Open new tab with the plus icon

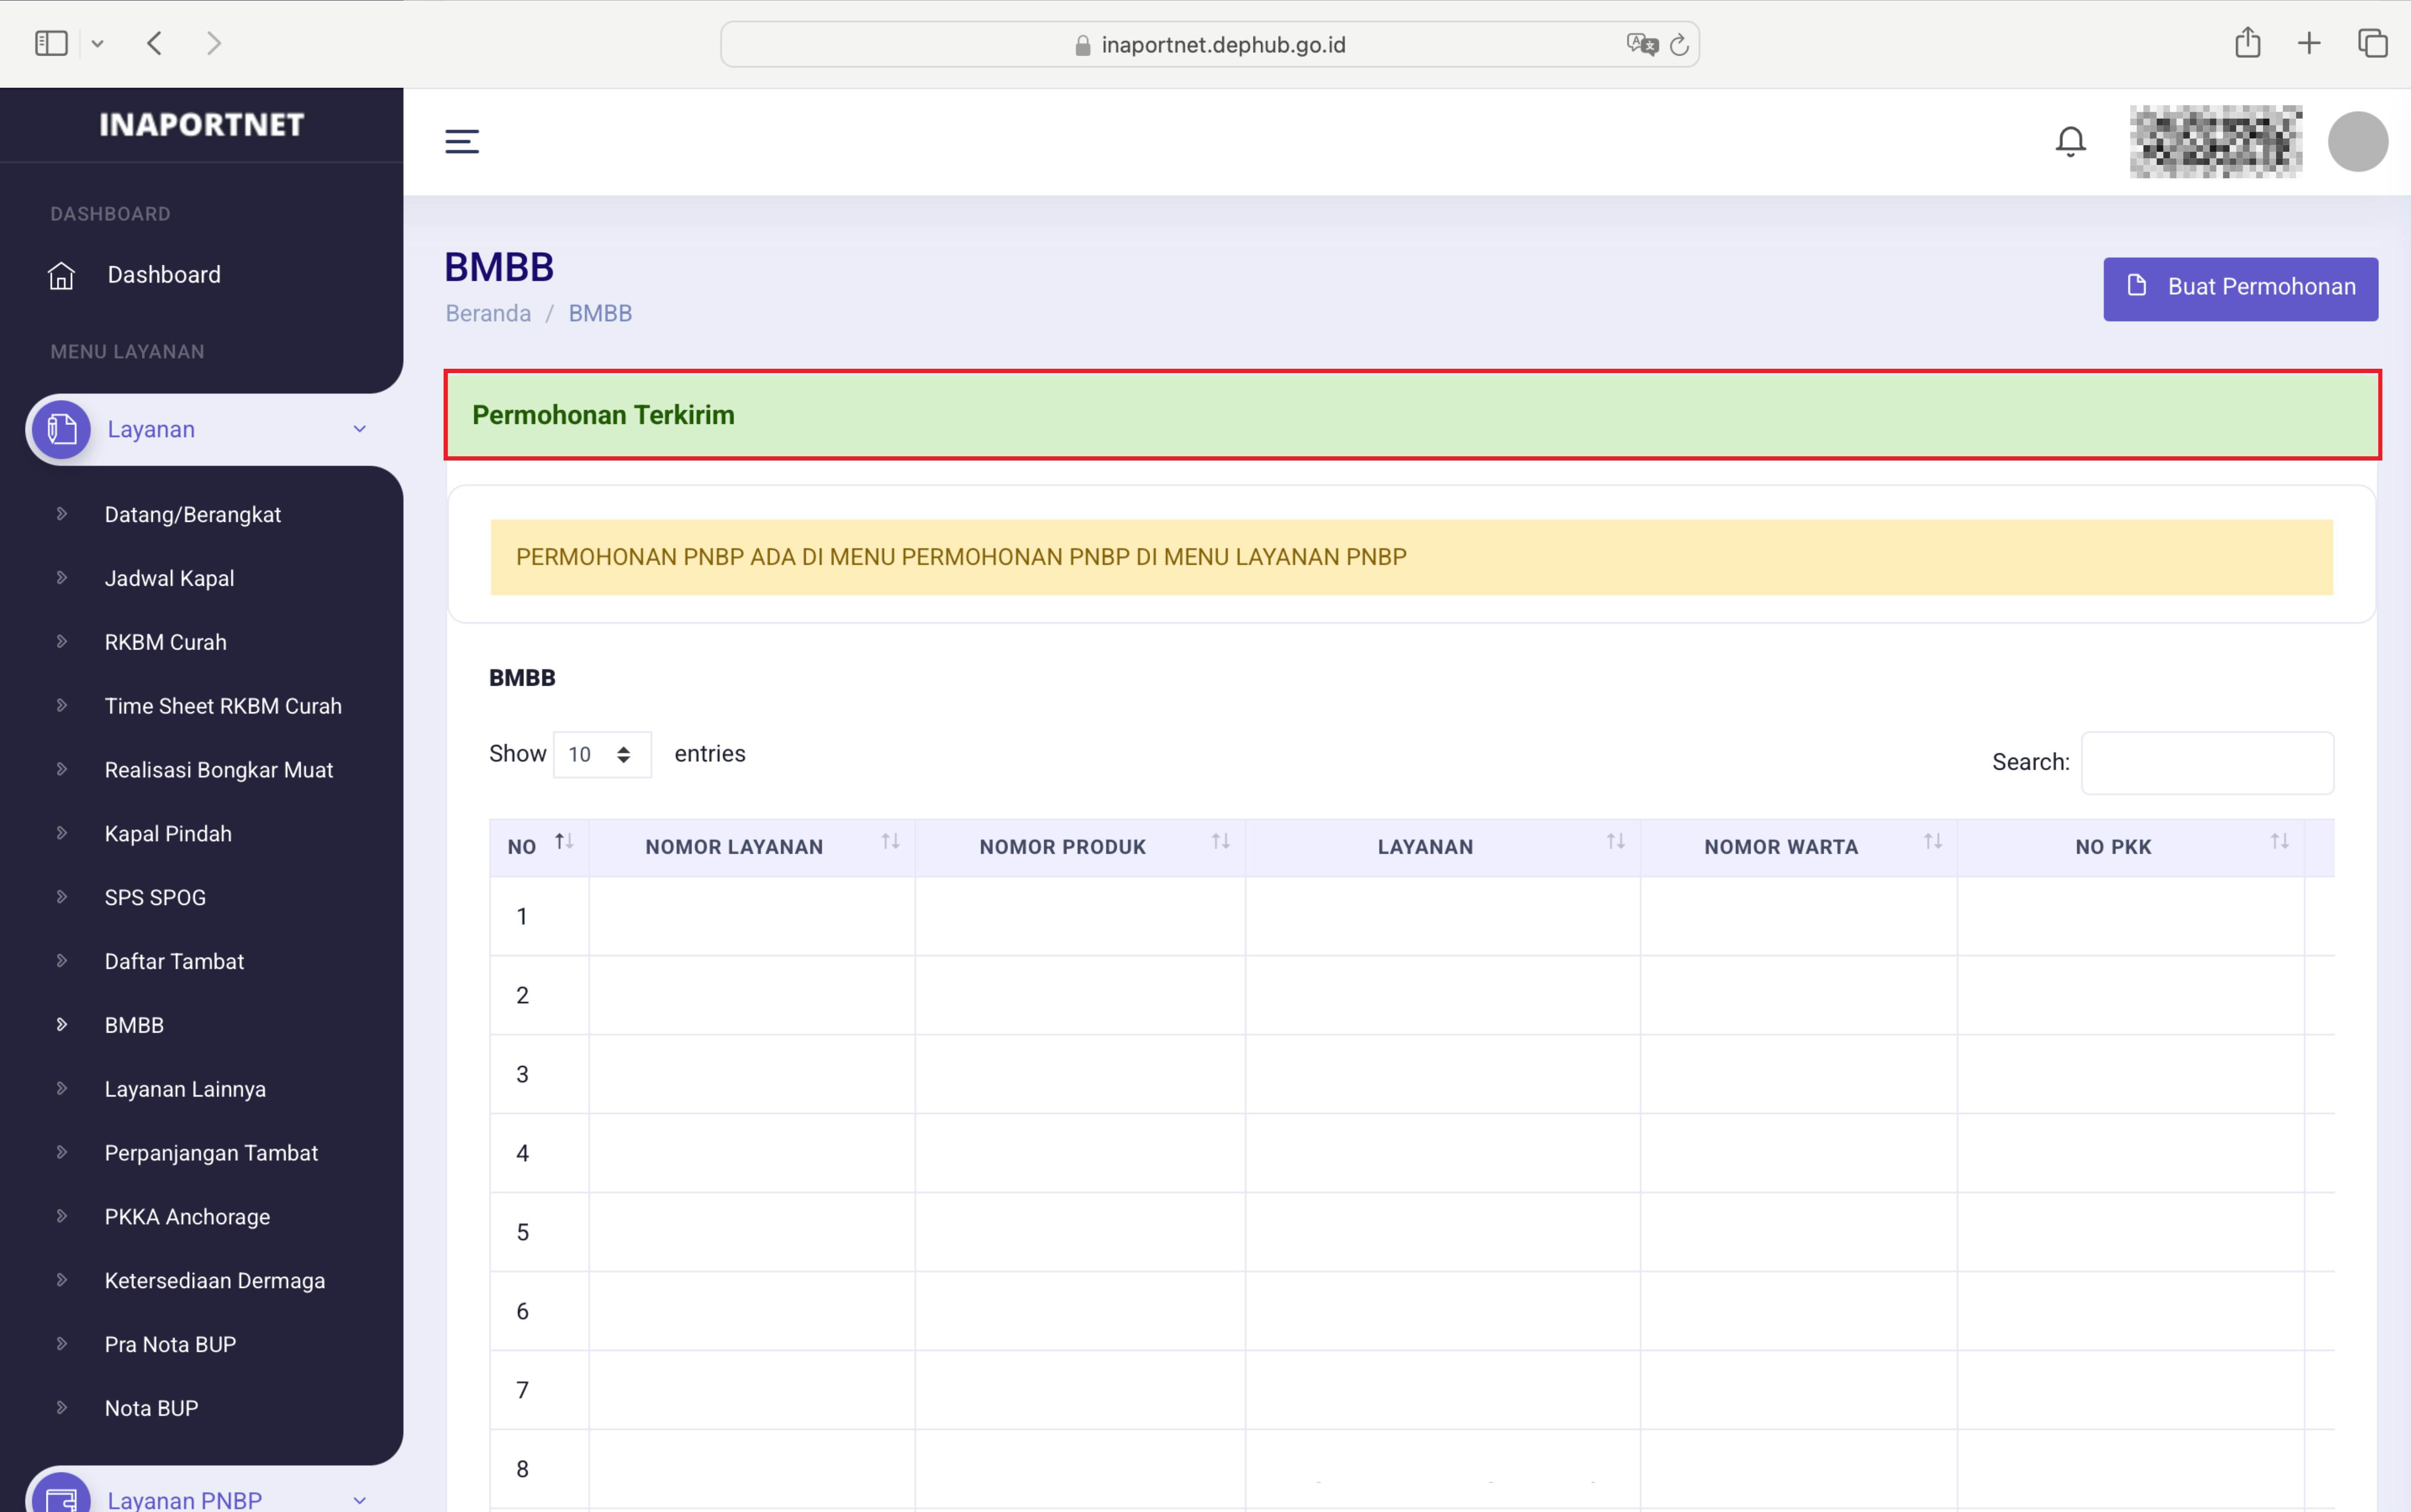click(2309, 43)
